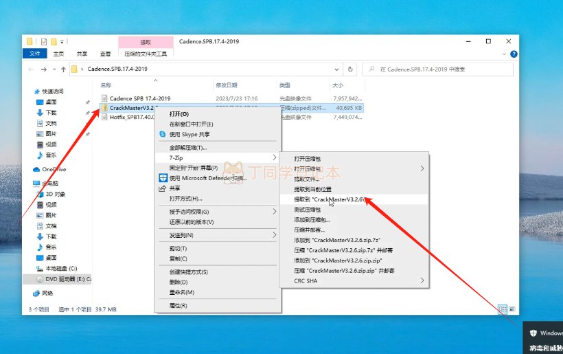Expand 授予访问权限(G) submenu
The image size is (563, 354).
pyautogui.click(x=218, y=212)
